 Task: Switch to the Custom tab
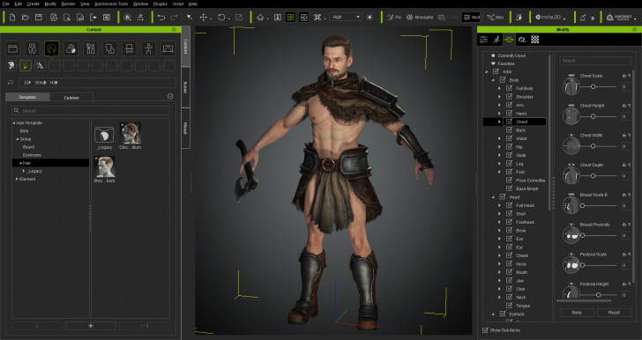coord(71,98)
